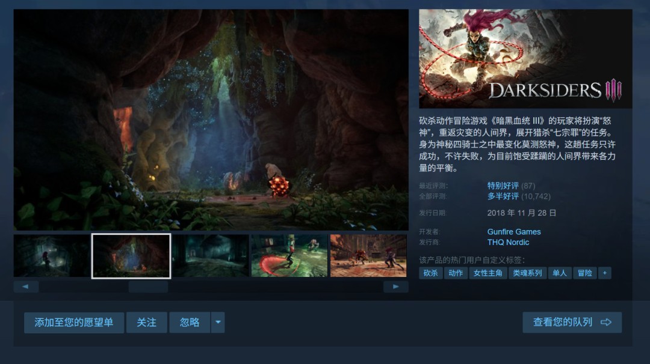650x364 pixels.
Task: Follow the game with 关注 button
Action: (147, 322)
